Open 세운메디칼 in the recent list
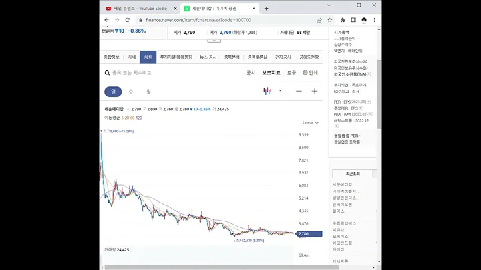The height and width of the screenshot is (270, 481). tap(342, 184)
